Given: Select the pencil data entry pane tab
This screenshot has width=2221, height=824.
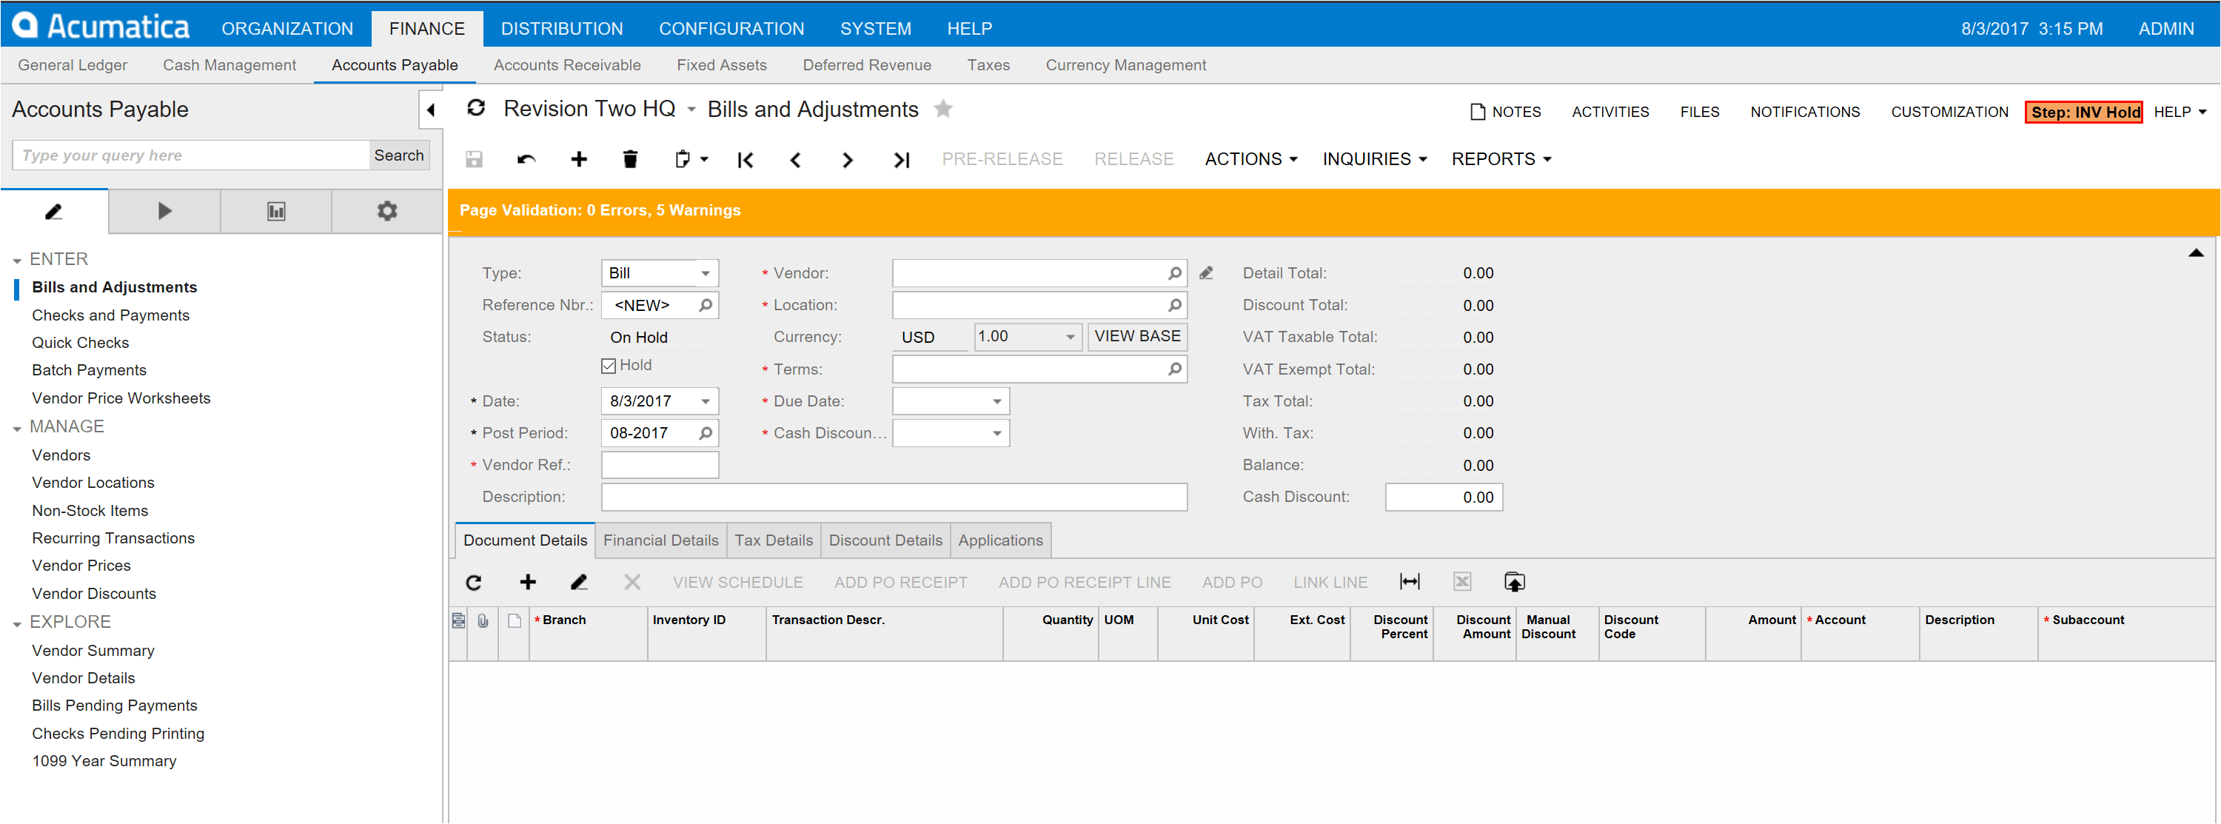Looking at the screenshot, I should click(54, 211).
